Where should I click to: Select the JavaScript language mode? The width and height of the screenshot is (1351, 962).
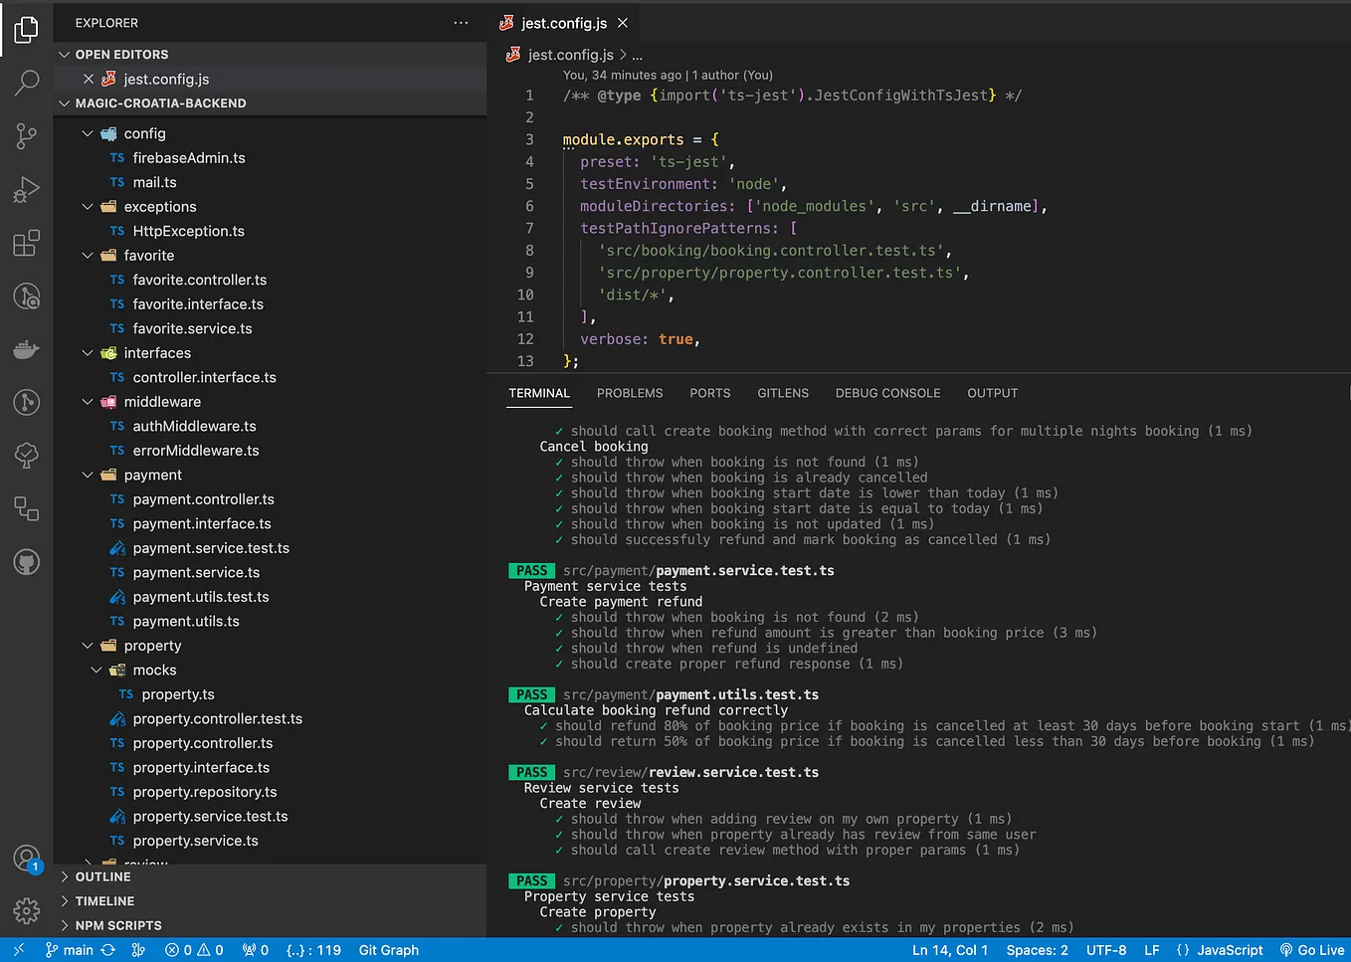click(1229, 950)
